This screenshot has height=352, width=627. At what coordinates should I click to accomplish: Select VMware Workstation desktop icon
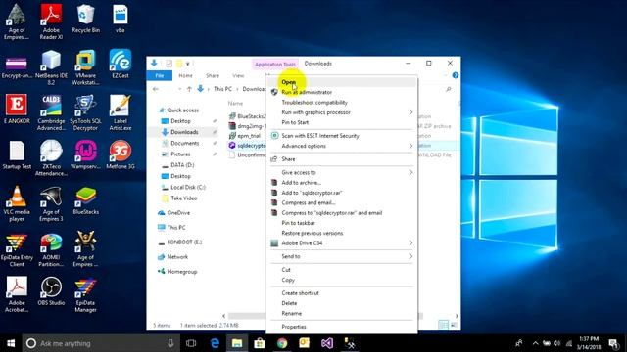pyautogui.click(x=85, y=67)
